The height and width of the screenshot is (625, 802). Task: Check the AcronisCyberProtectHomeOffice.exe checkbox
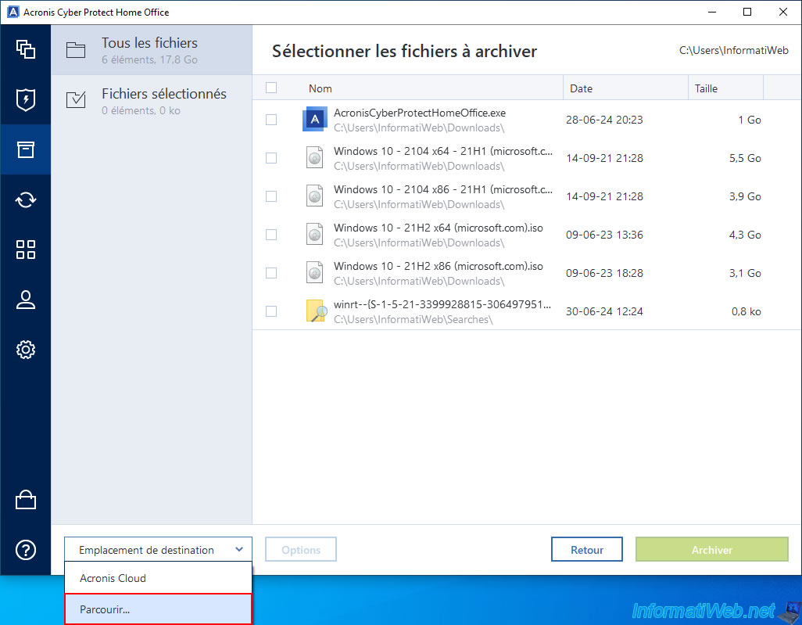point(271,120)
